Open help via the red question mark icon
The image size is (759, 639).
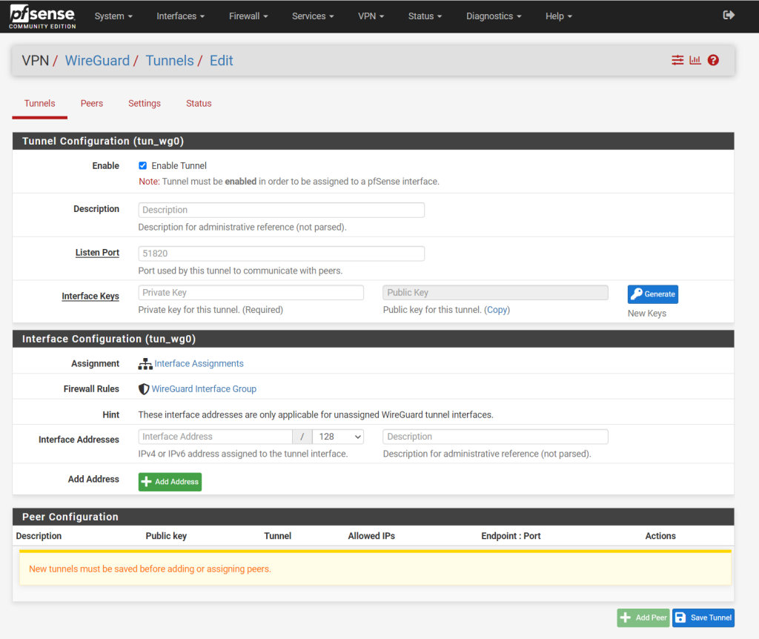coord(713,60)
